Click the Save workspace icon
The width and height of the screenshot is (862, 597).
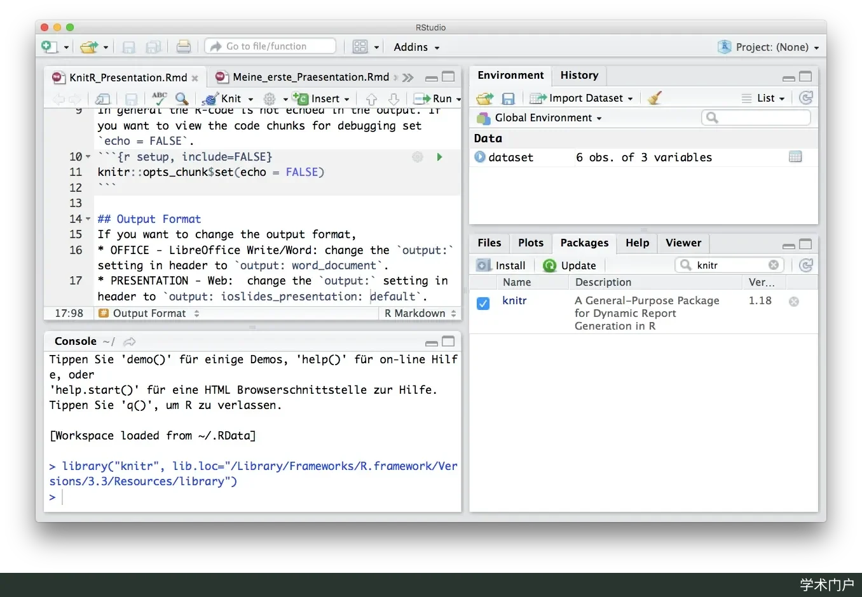pos(508,98)
